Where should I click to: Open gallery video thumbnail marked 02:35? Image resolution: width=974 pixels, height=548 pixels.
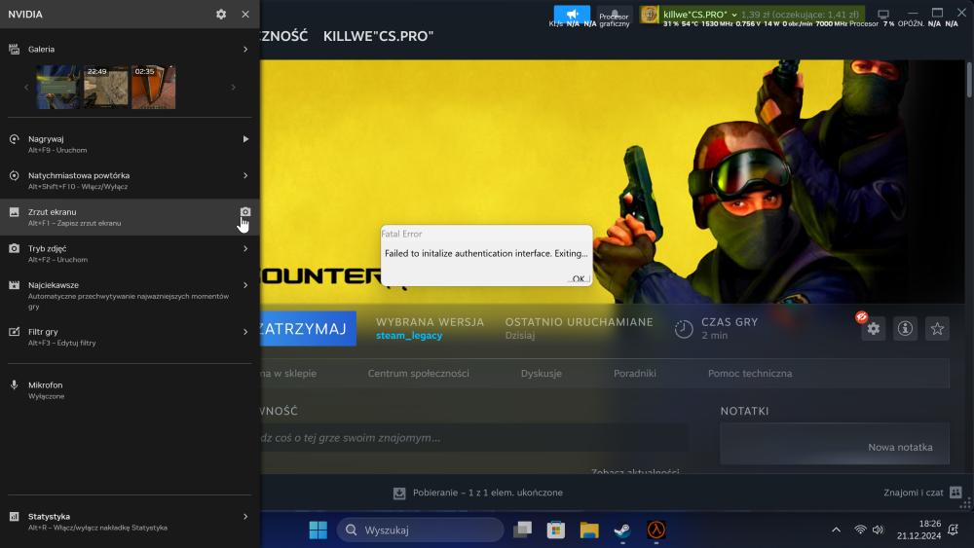(154, 87)
